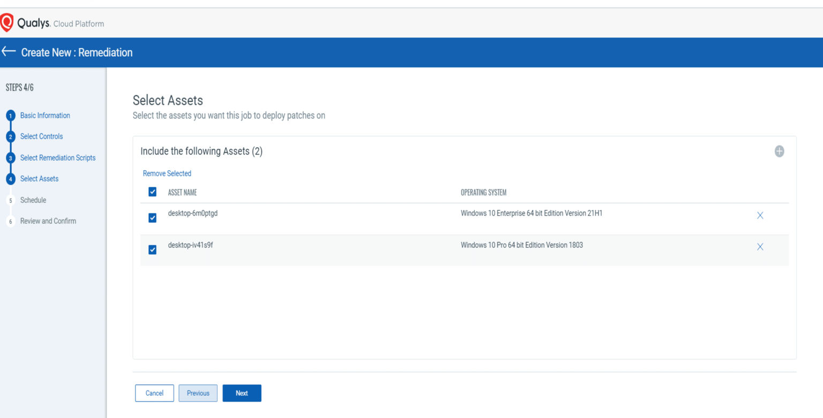Uncheck the select-all assets checkbox
Screen dimensions: 823x418
[x=152, y=191]
